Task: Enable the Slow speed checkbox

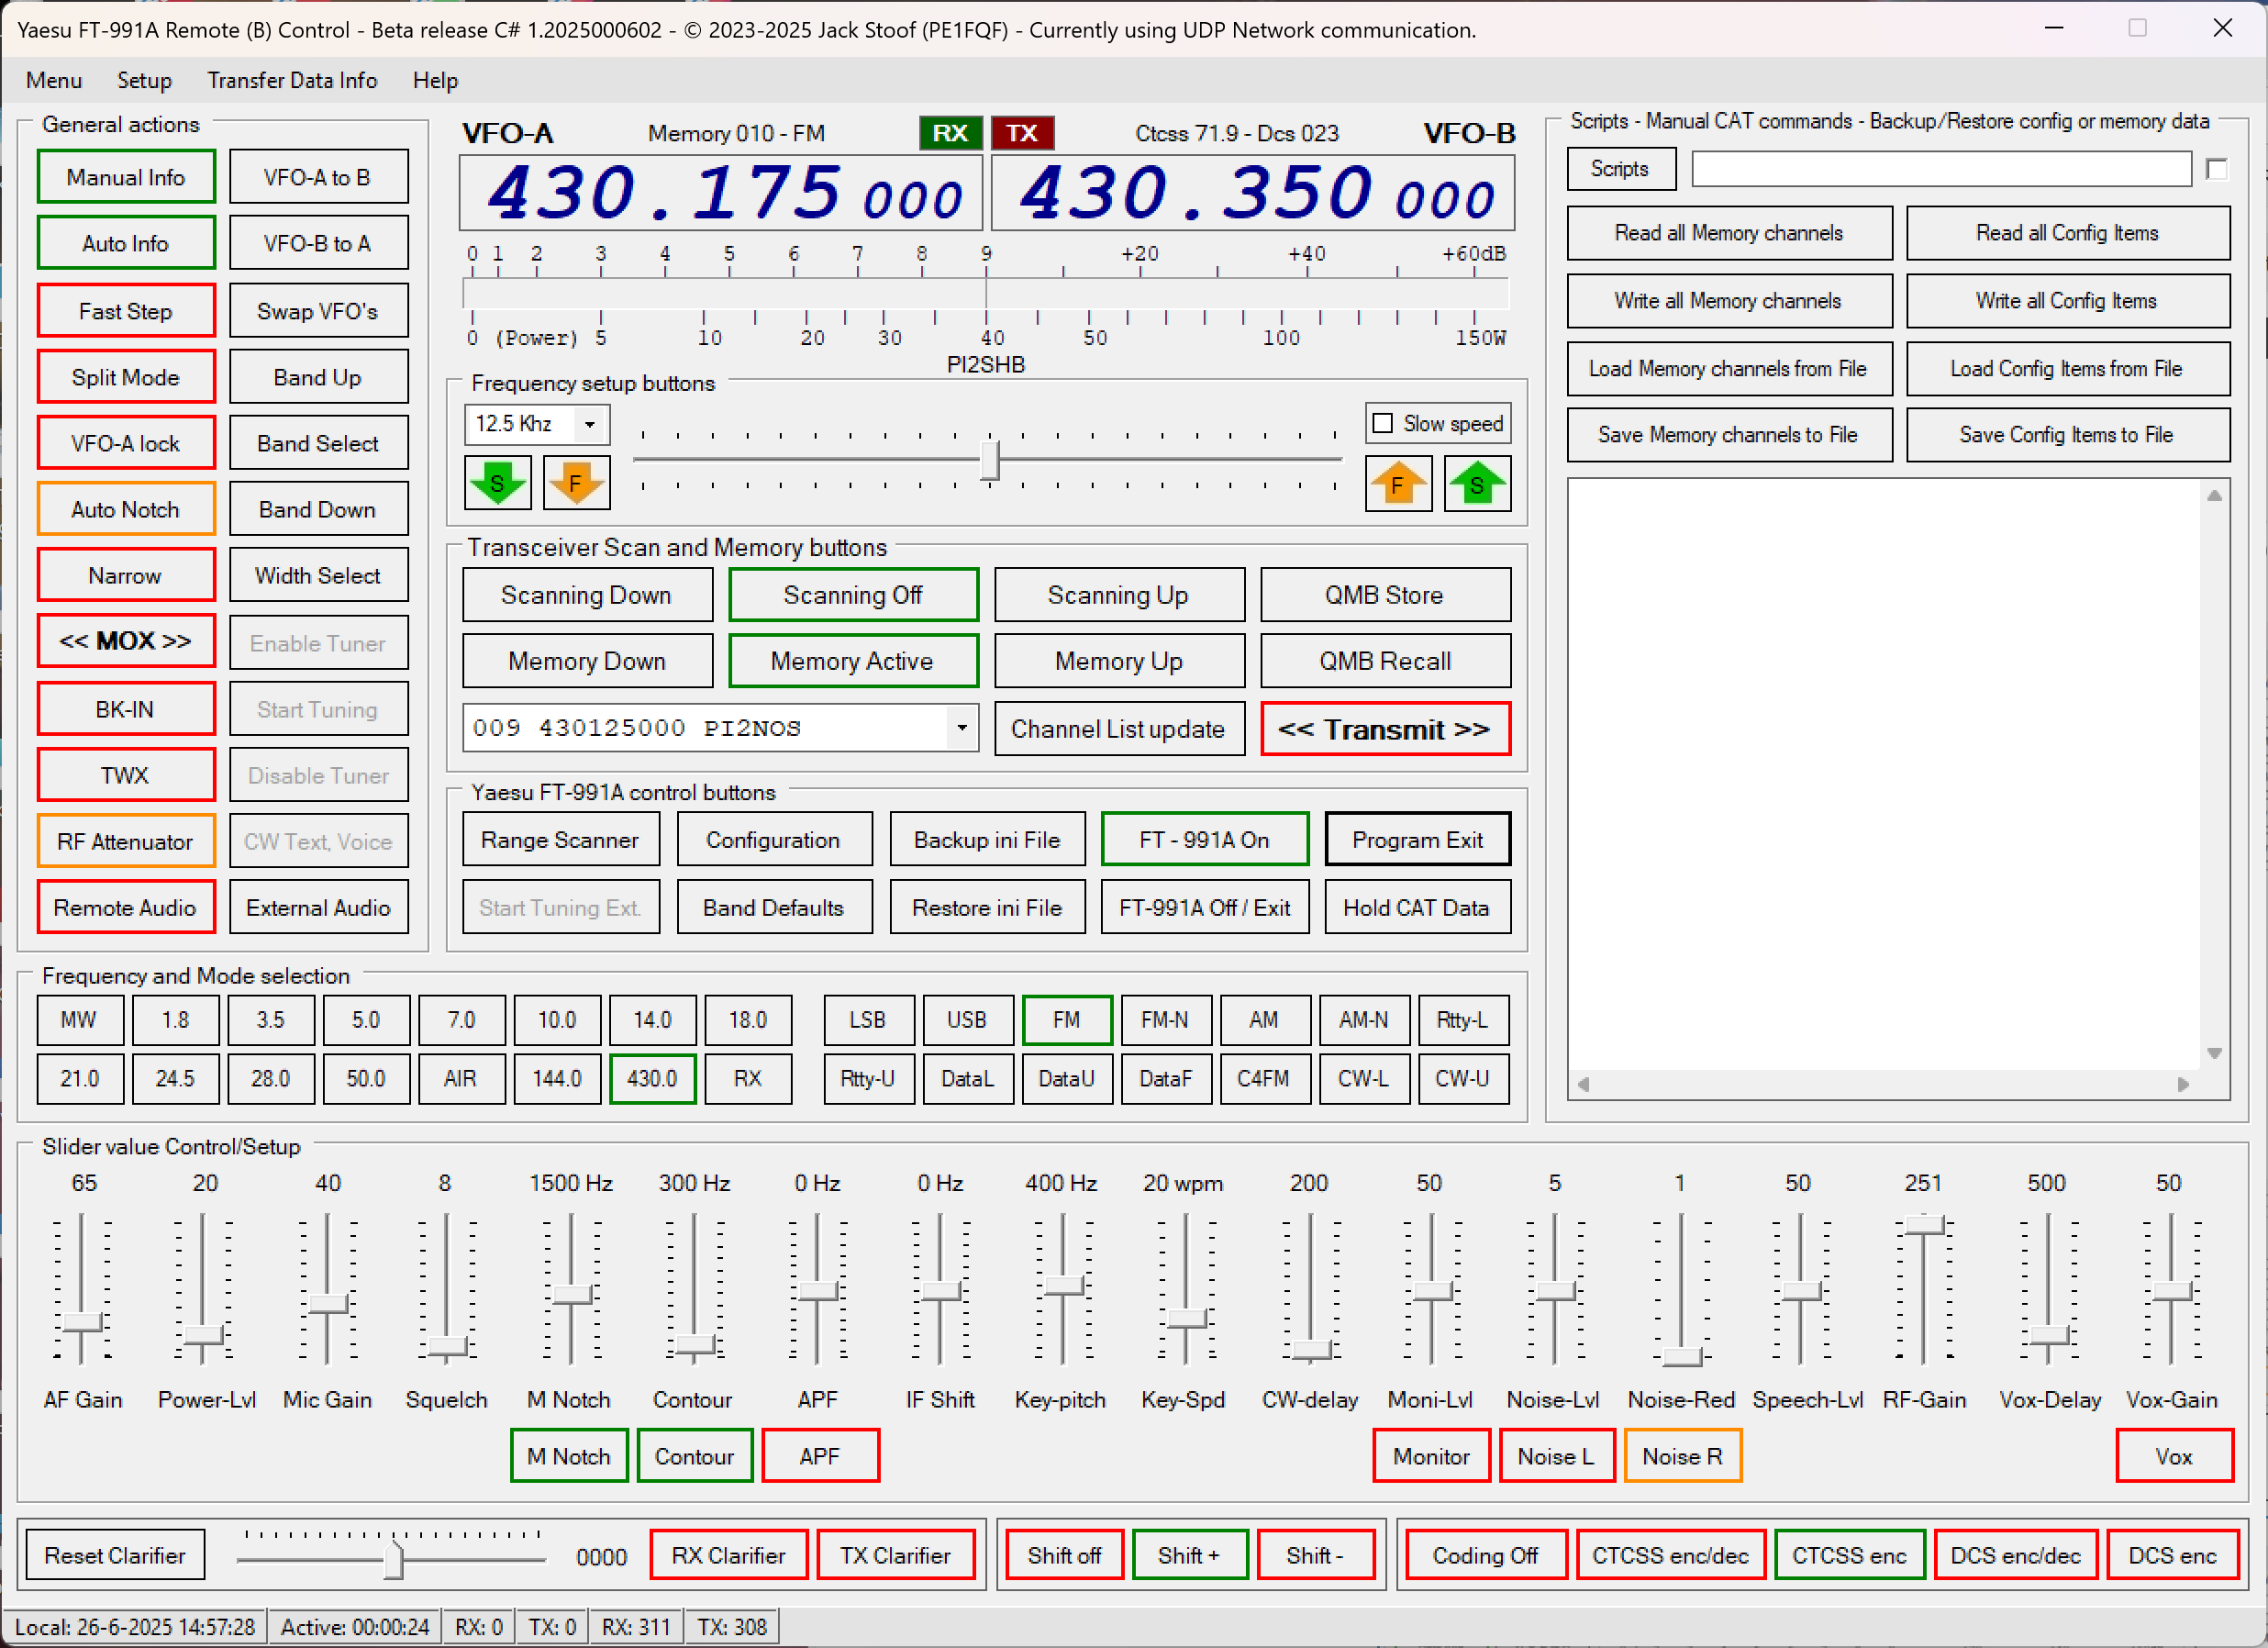Action: 1383,423
